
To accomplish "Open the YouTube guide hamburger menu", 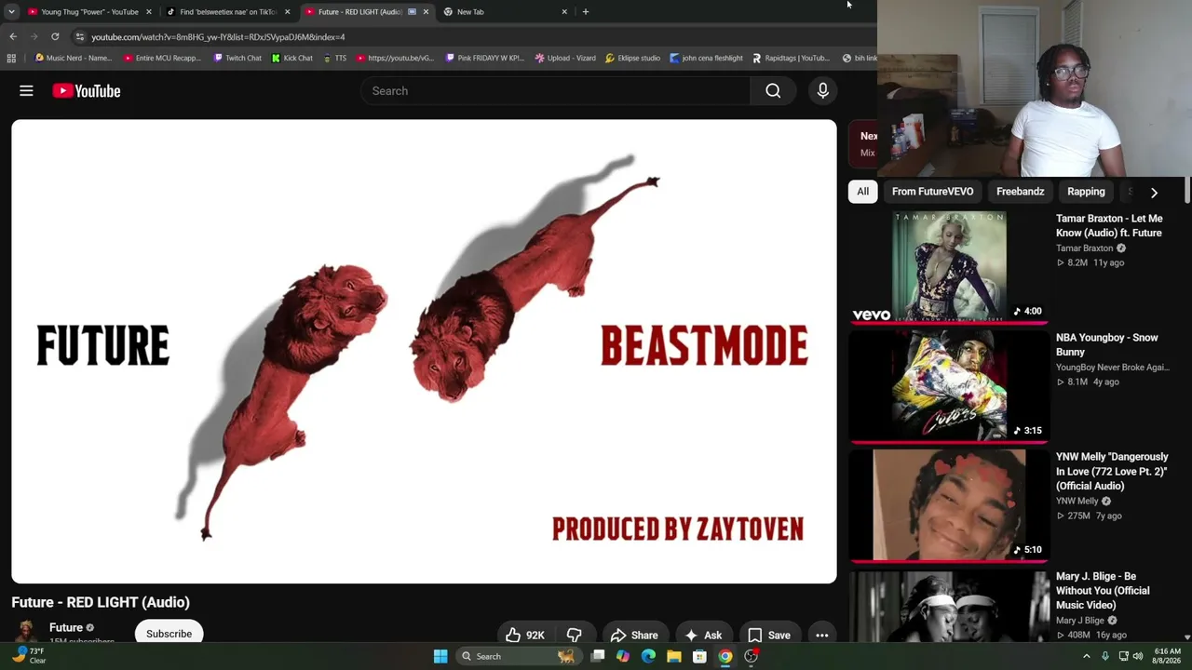I will pyautogui.click(x=26, y=90).
